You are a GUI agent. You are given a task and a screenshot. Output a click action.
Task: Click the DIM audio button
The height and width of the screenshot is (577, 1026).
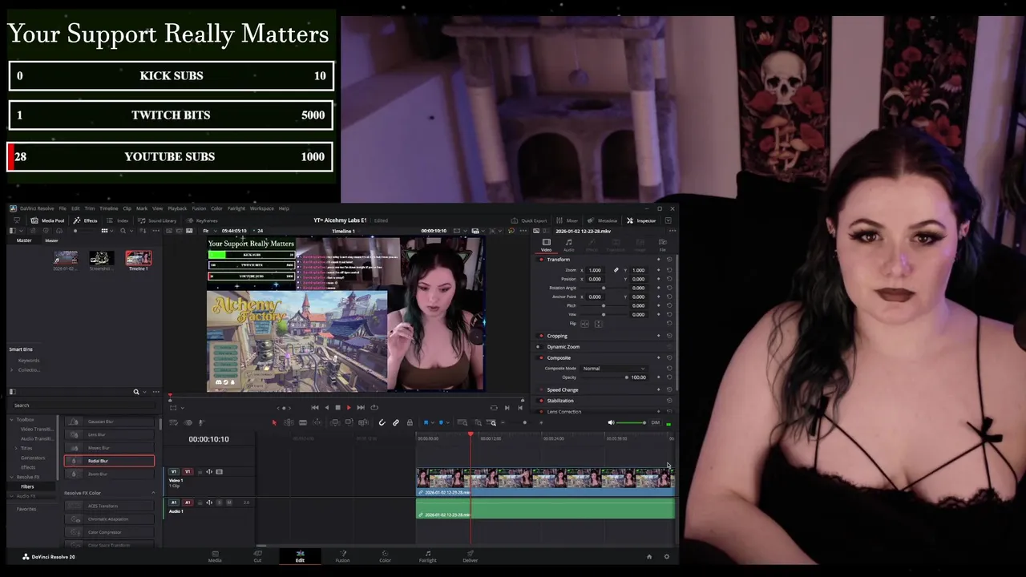(x=656, y=422)
